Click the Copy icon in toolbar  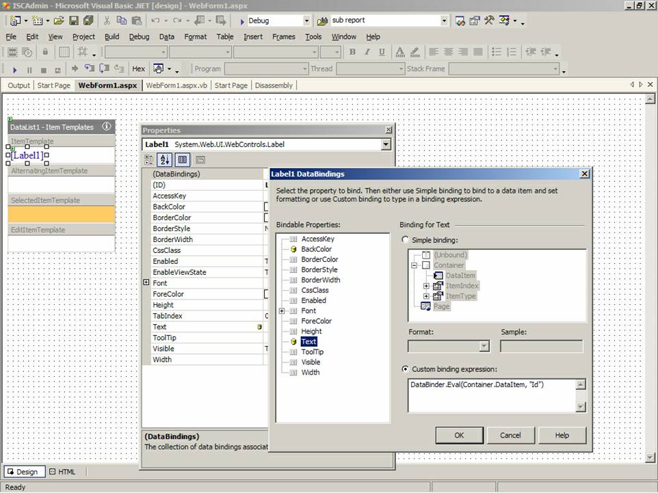pyautogui.click(x=122, y=21)
